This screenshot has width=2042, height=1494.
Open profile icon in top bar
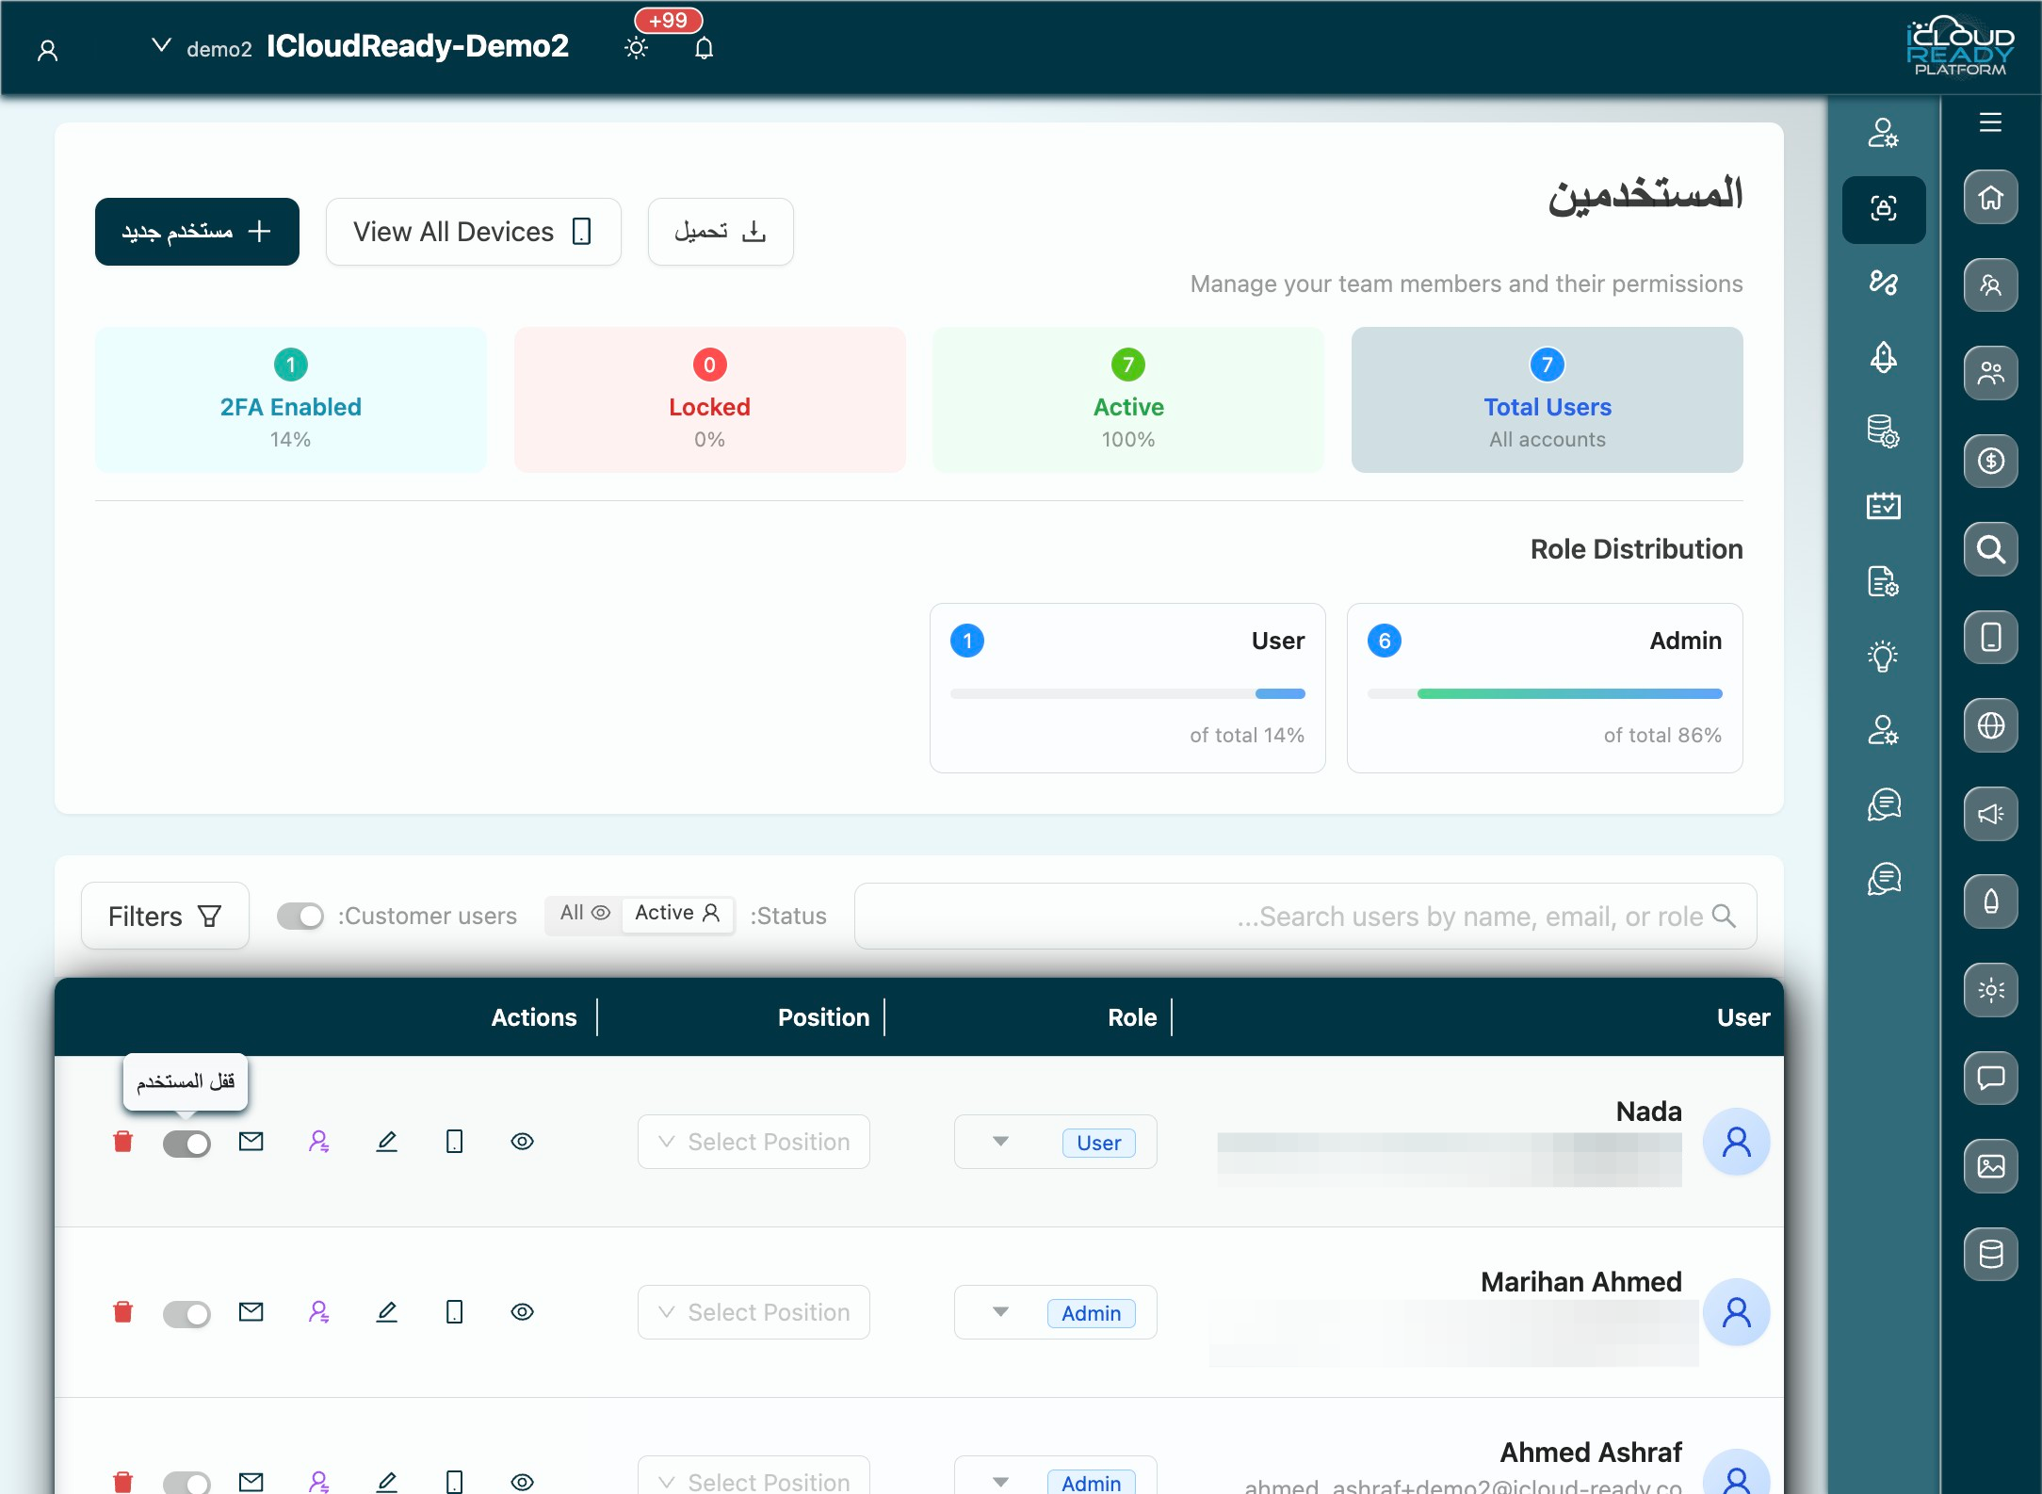coord(48,51)
